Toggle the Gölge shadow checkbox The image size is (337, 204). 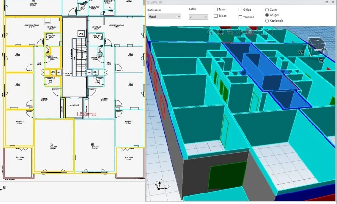(240, 10)
